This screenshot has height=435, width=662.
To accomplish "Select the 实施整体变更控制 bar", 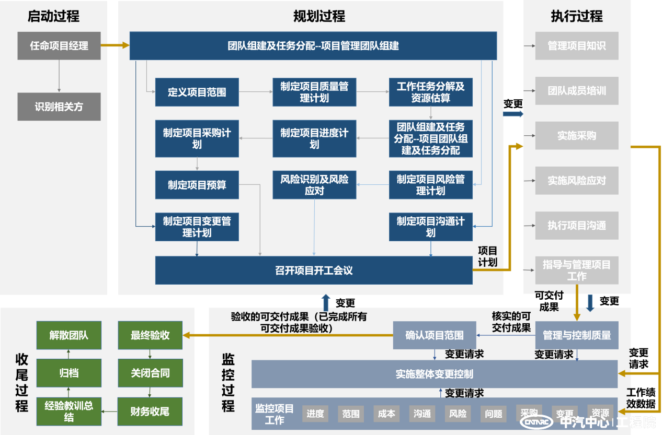I will 434,374.
